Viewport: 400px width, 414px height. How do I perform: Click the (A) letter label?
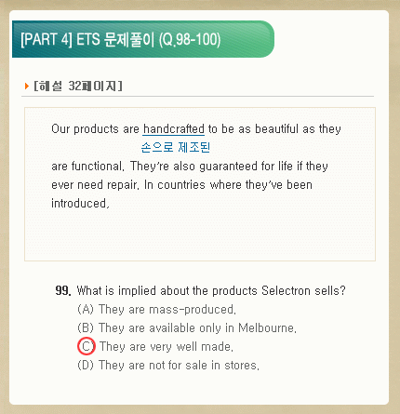point(86,310)
